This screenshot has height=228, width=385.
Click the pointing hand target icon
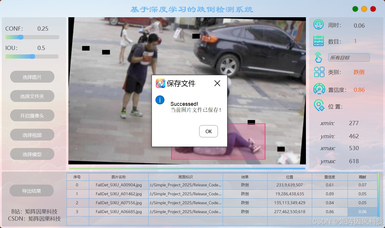point(319,57)
